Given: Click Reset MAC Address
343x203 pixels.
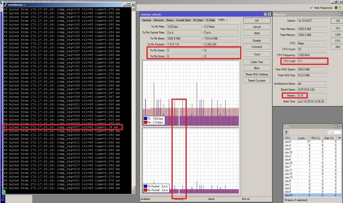Looking at the screenshot, I should pyautogui.click(x=257, y=74).
